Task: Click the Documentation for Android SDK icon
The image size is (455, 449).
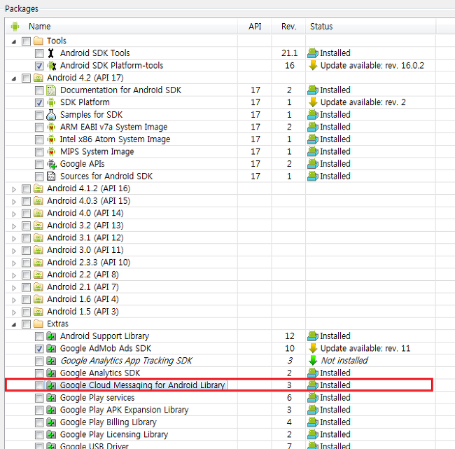Action: pos(51,90)
